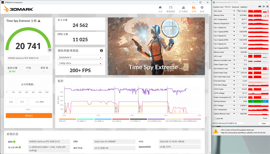Open the stress tests section (压力测试)
The image size is (270, 154).
click(x=183, y=9)
